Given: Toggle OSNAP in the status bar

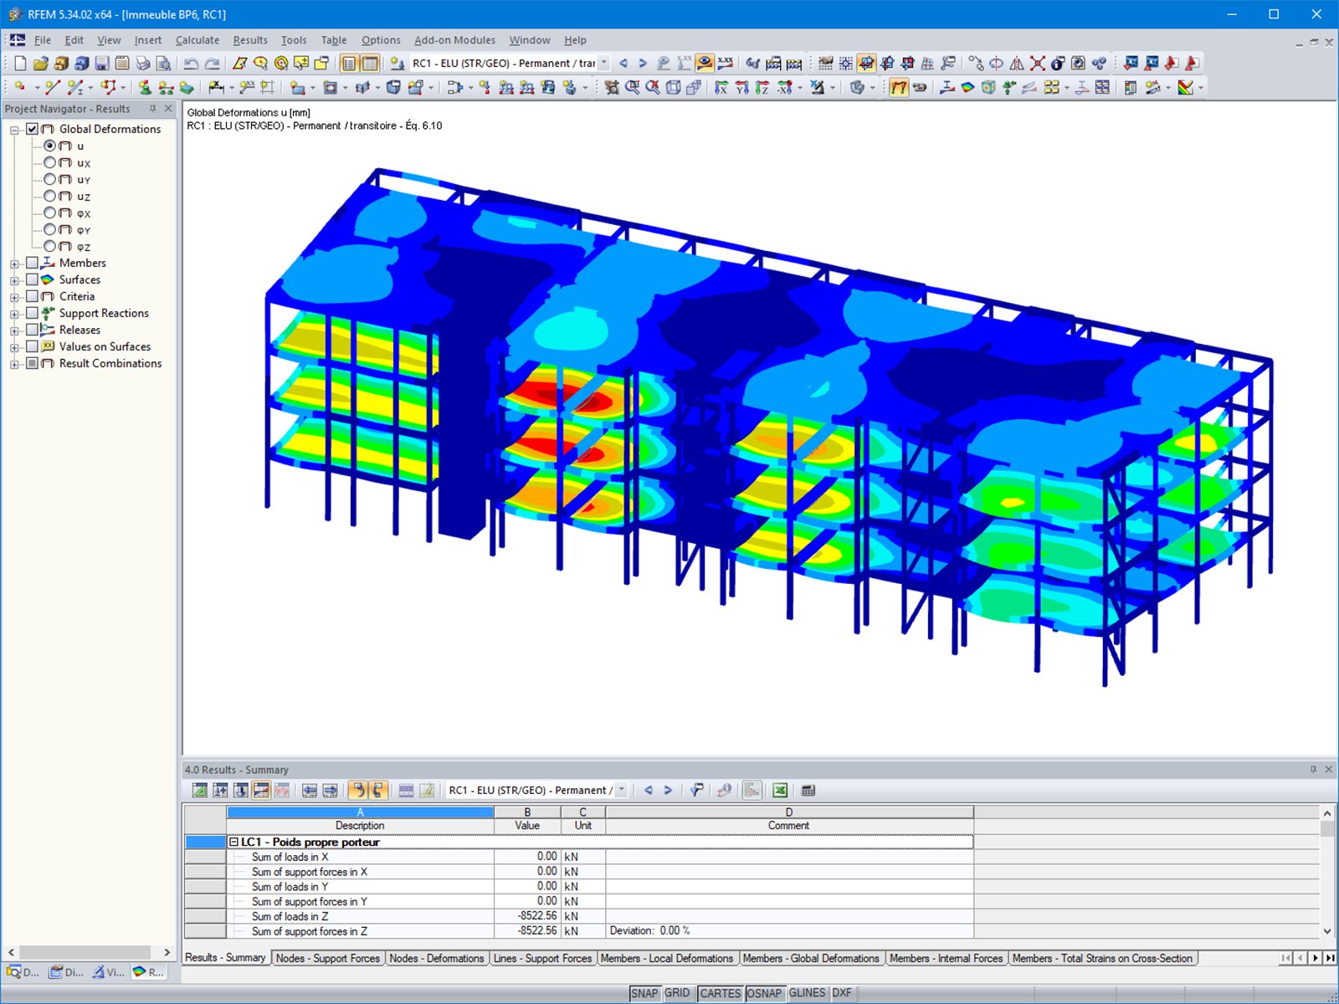Looking at the screenshot, I should (x=764, y=993).
